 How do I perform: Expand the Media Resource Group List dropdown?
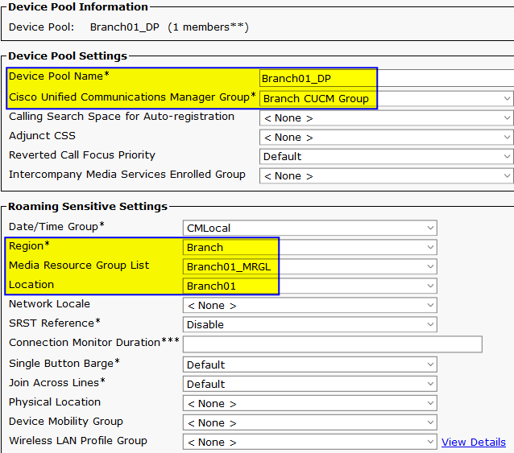pyautogui.click(x=310, y=266)
